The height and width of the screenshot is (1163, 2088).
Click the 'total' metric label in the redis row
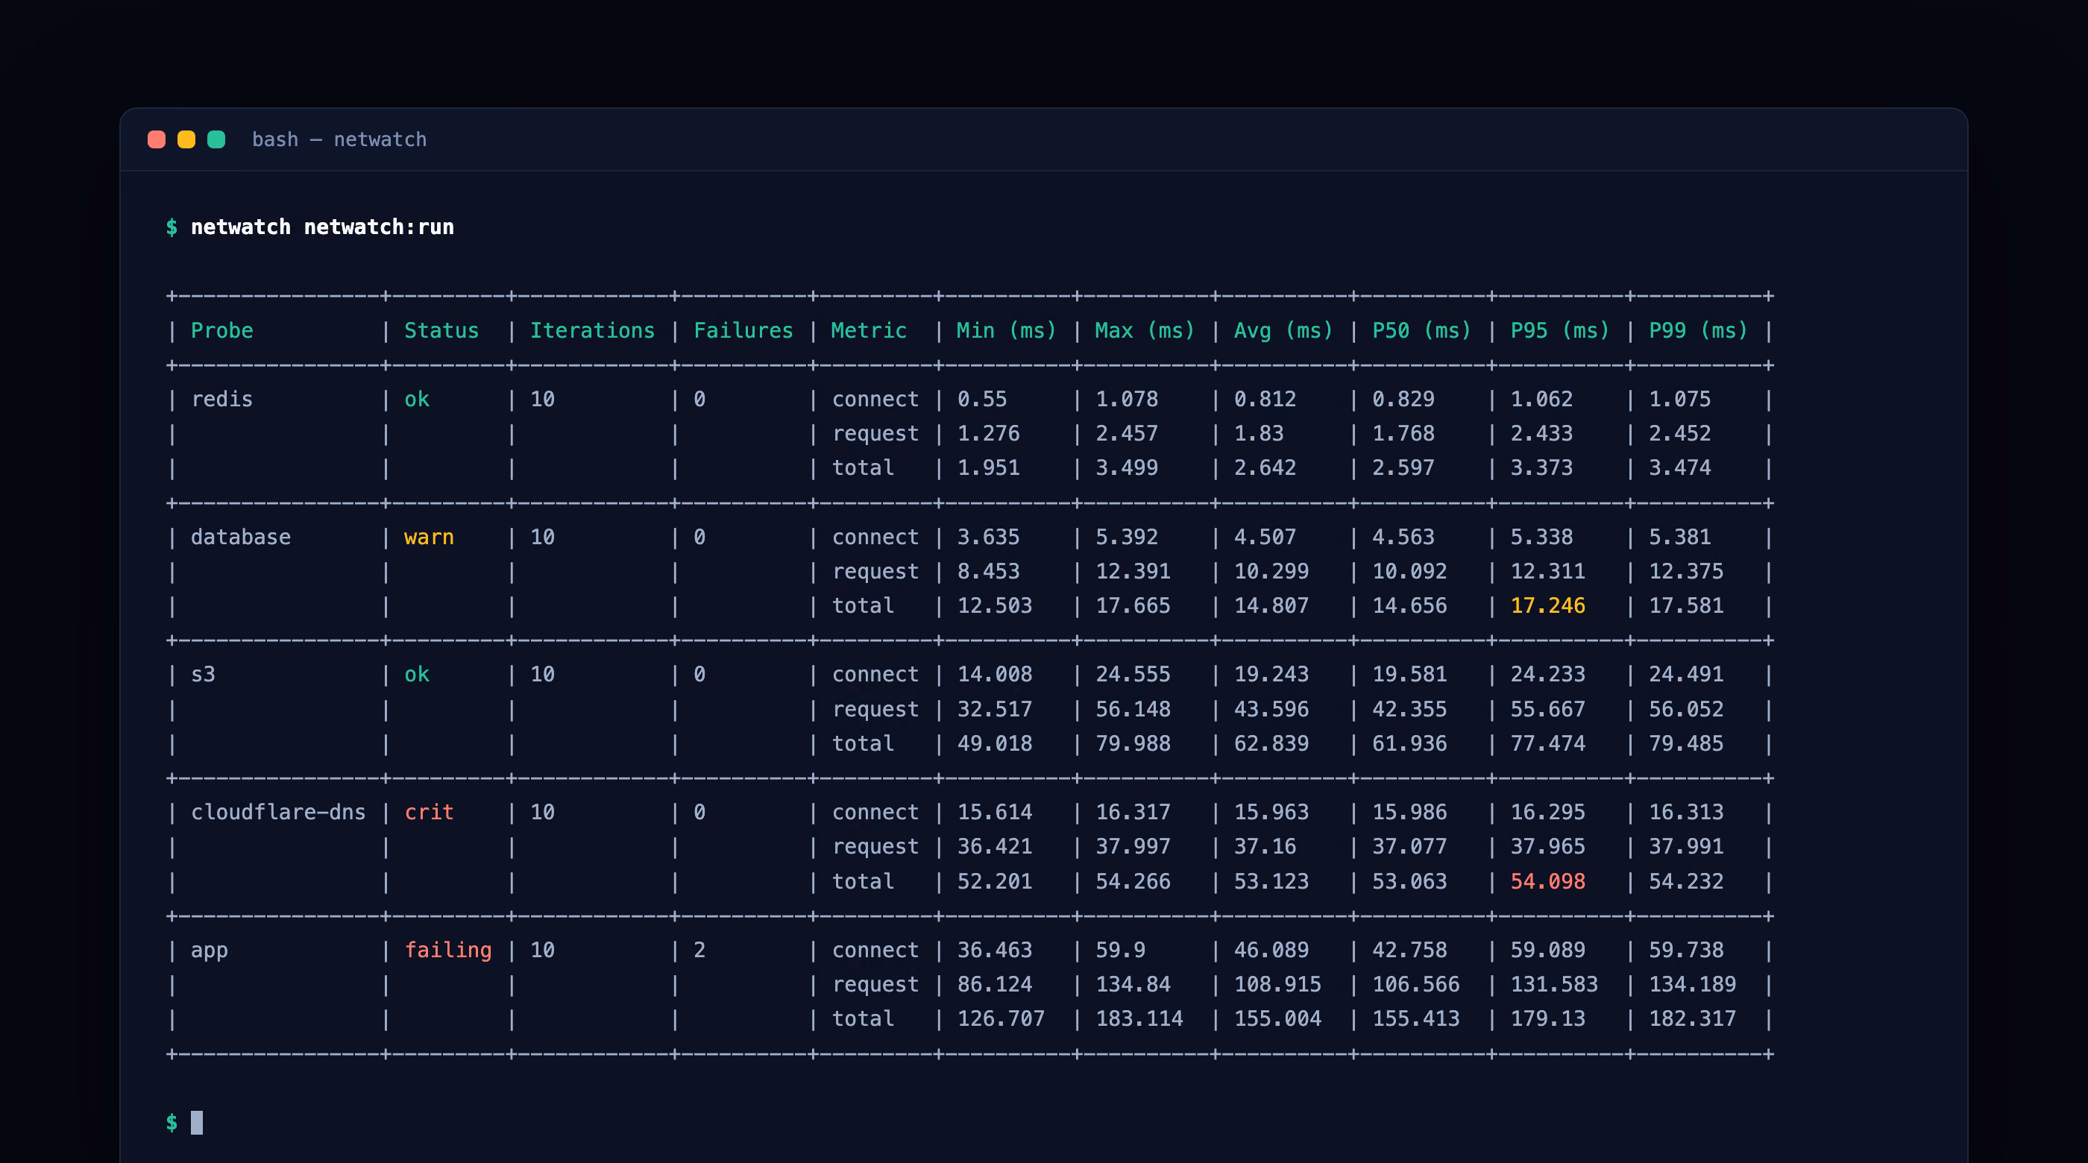[x=863, y=467]
